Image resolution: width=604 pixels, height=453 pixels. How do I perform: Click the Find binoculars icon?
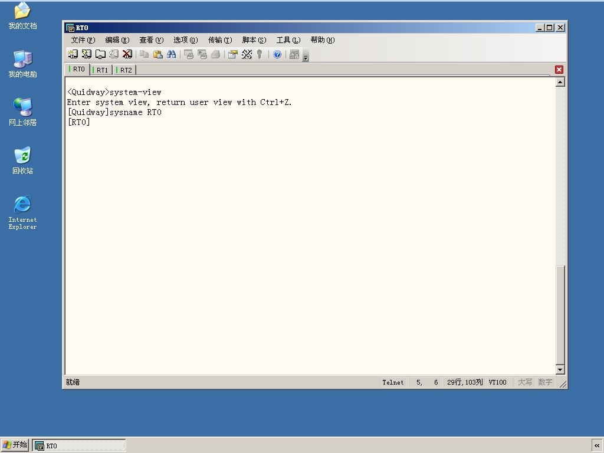[172, 54]
